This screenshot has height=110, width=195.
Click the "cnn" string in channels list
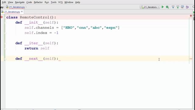pyautogui.click(x=83, y=28)
